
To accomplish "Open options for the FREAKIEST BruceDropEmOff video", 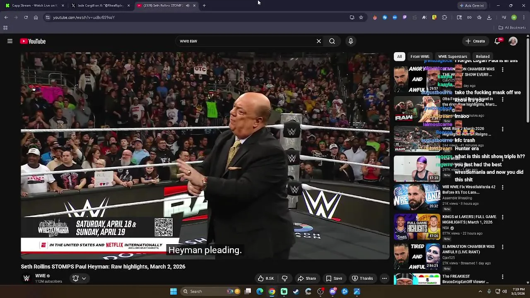I will [x=503, y=276].
